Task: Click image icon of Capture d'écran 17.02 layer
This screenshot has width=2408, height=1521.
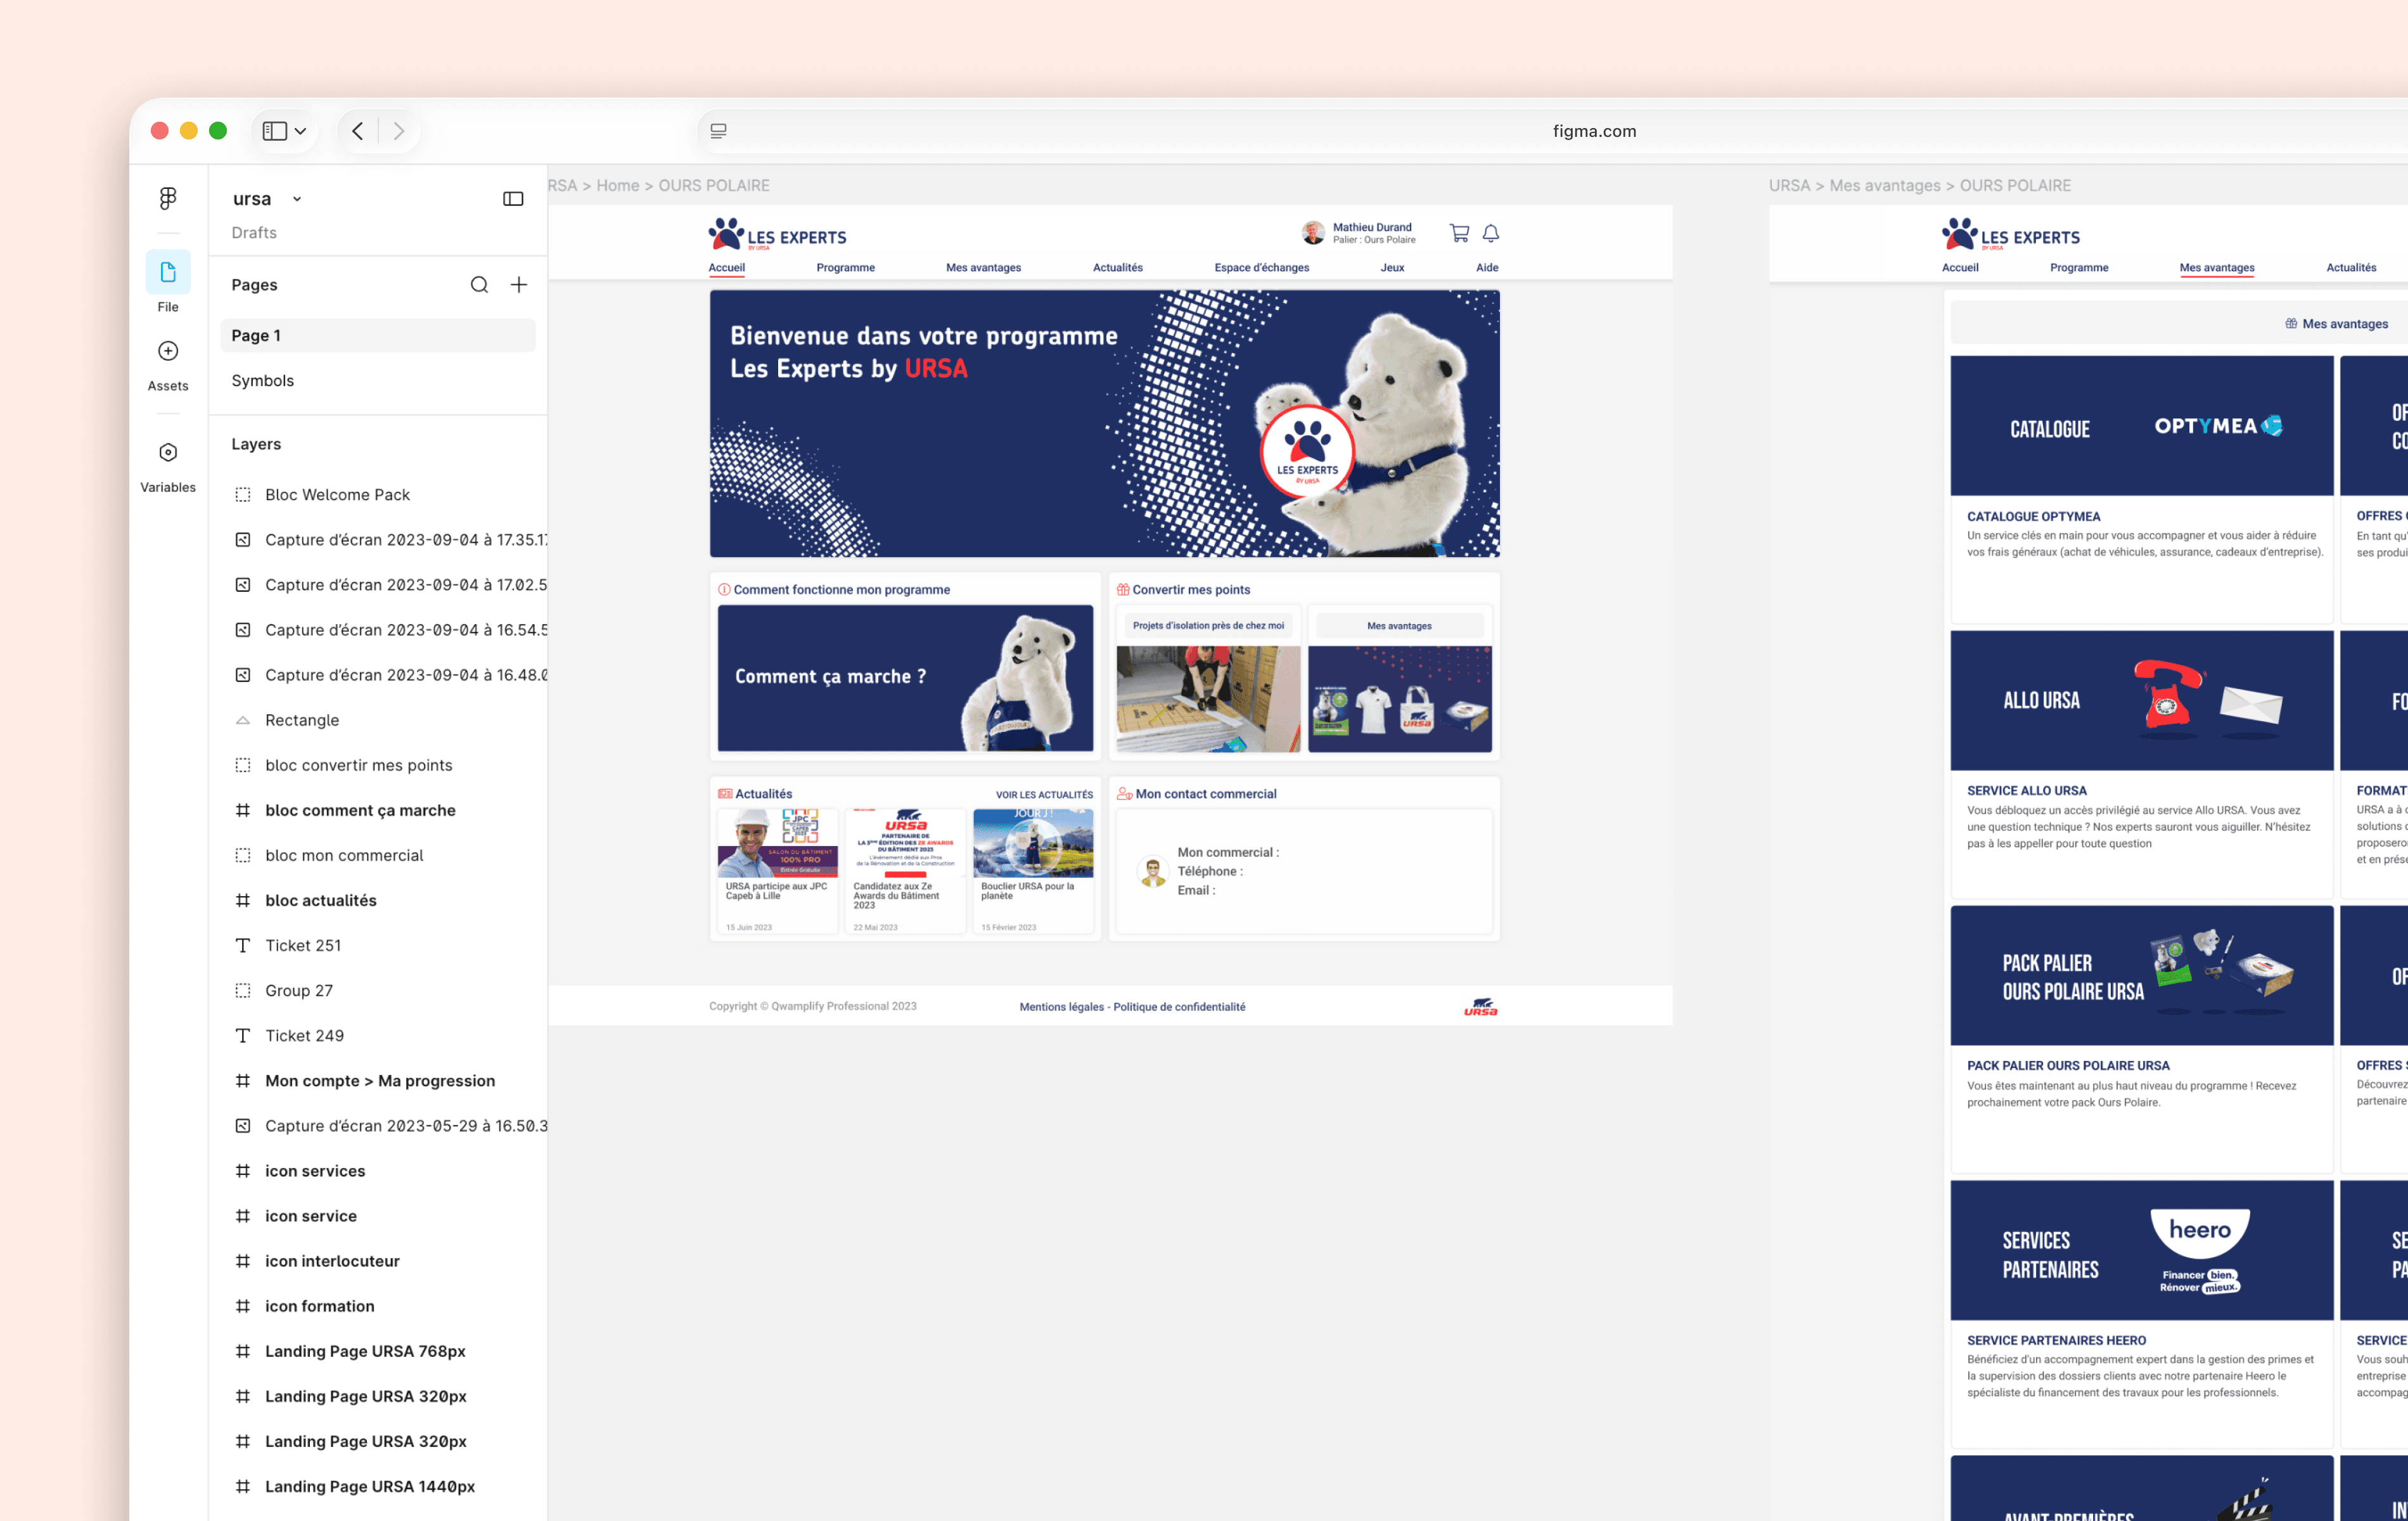Action: click(x=243, y=585)
